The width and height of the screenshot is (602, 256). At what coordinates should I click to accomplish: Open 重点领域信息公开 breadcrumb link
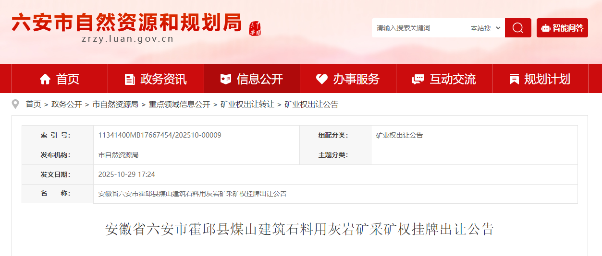click(179, 105)
